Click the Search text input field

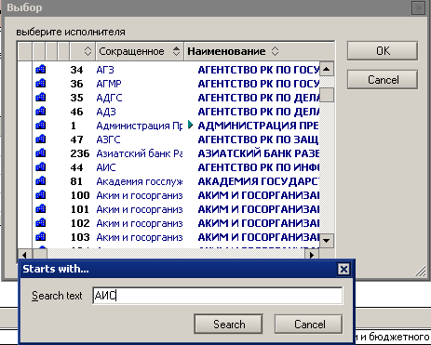point(218,296)
